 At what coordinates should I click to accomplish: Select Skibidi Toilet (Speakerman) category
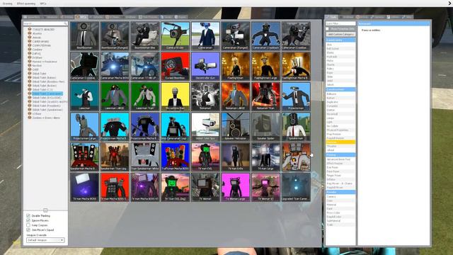tap(47, 110)
